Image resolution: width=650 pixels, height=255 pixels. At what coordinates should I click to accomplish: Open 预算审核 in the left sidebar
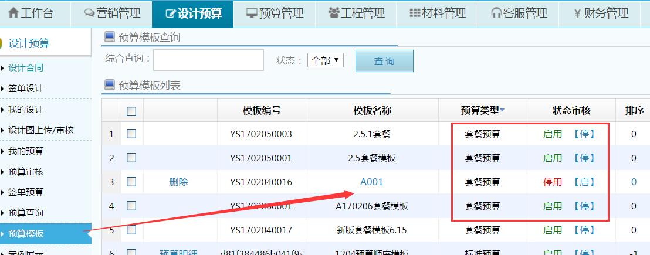coord(26,171)
